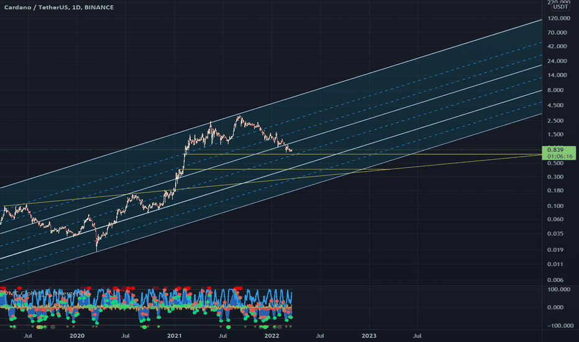The height and width of the screenshot is (342, 579).
Task: Click the 0.060 price axis label
Action: (x=556, y=220)
